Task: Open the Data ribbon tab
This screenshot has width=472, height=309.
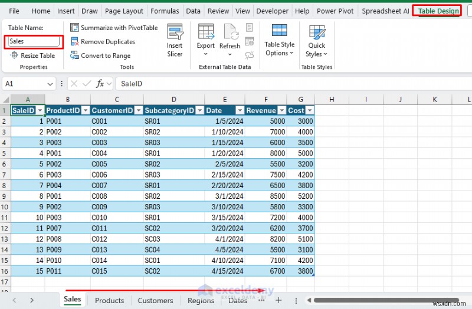Action: pos(194,11)
